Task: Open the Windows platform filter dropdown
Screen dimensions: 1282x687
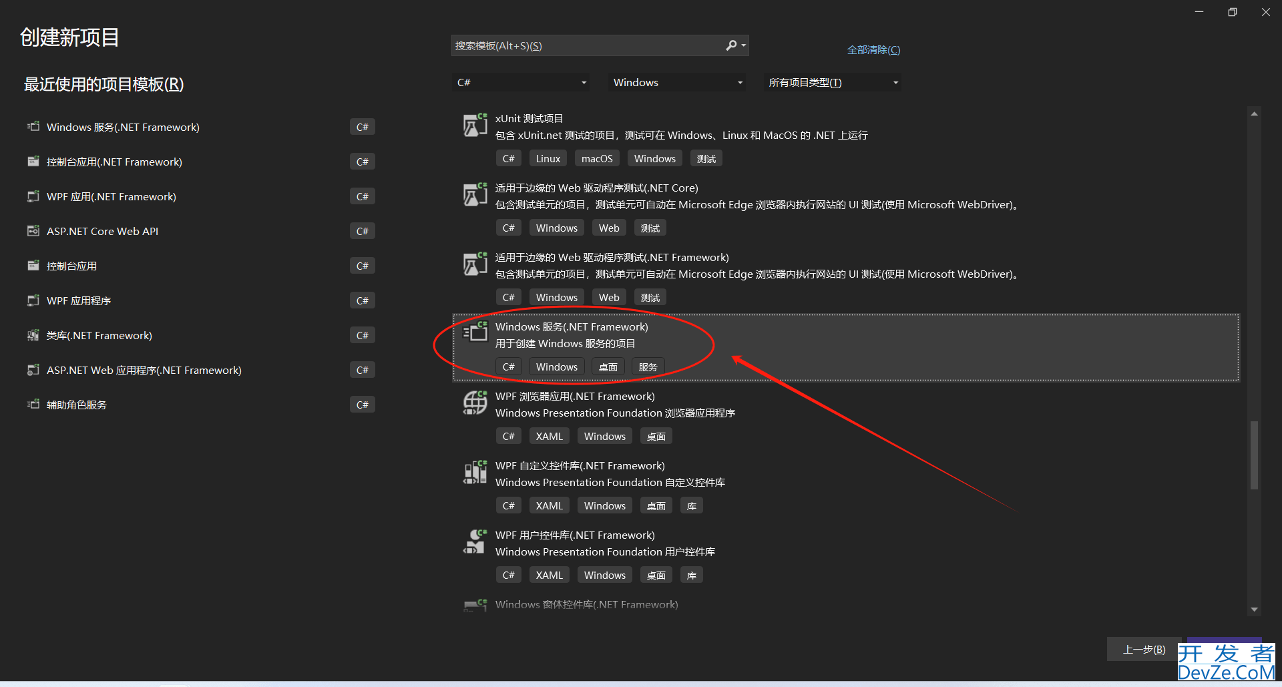Action: coord(677,82)
